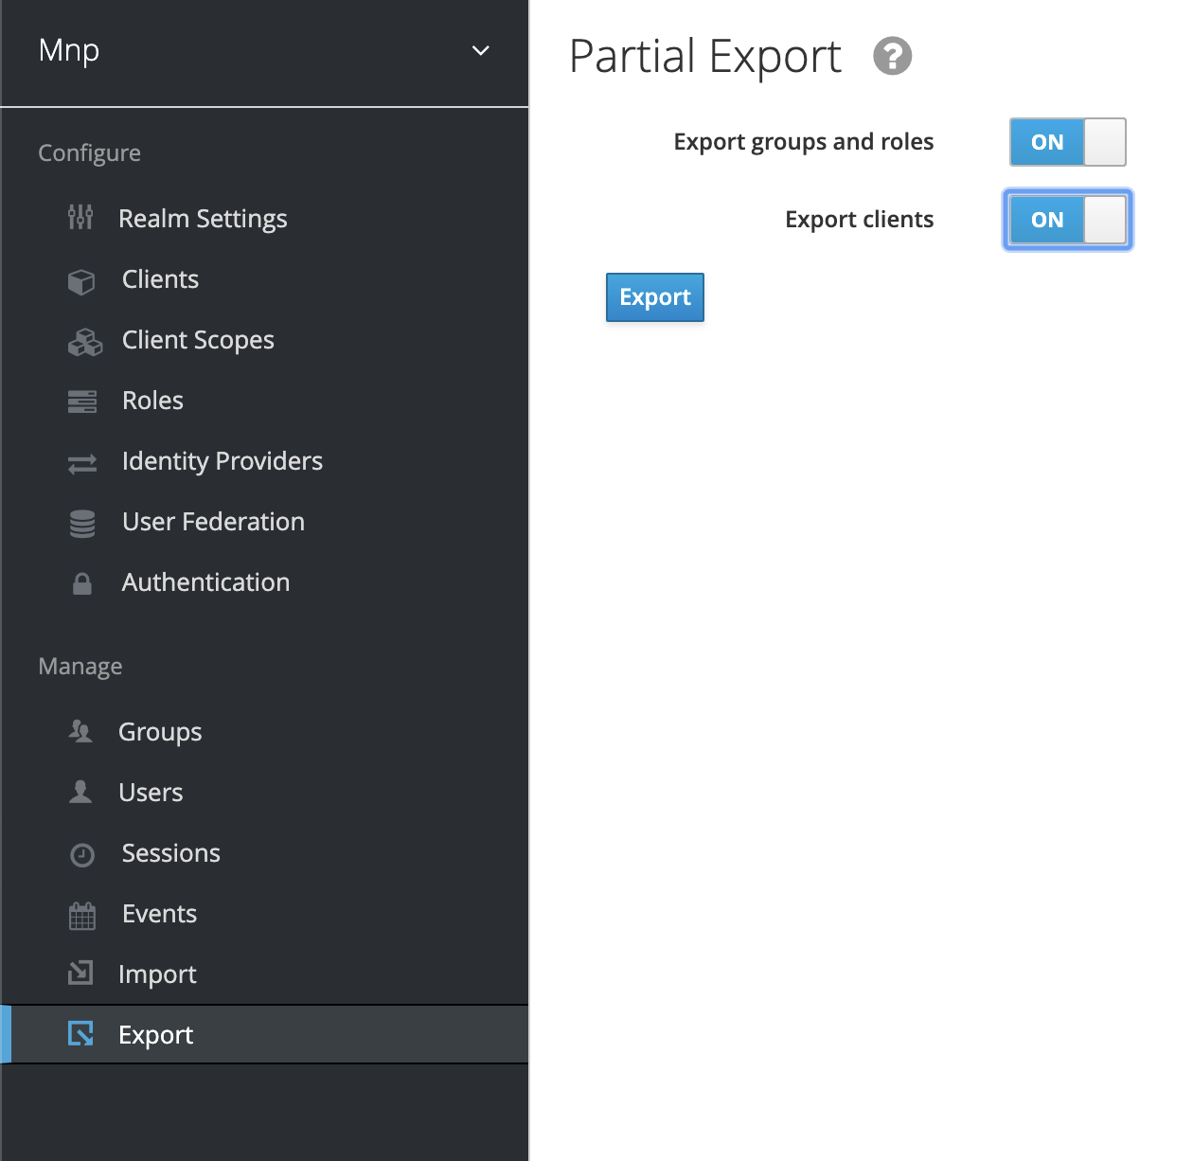Click the Sessions clock icon
This screenshot has width=1193, height=1161.
tap(82, 855)
